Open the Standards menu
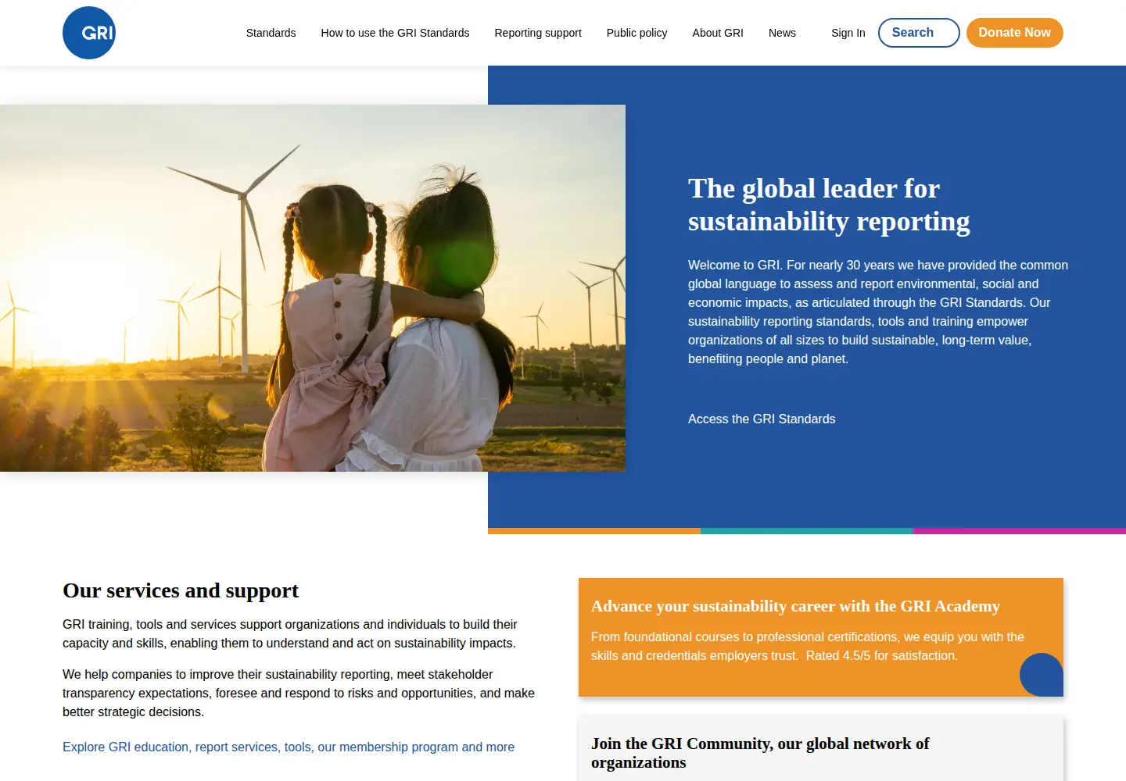Viewport: 1126px width, 781px height. coord(271,33)
